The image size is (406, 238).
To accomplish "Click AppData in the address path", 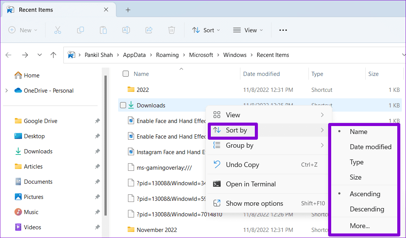I will [134, 55].
